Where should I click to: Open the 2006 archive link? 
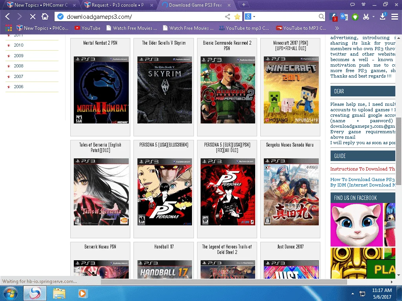coord(18,87)
